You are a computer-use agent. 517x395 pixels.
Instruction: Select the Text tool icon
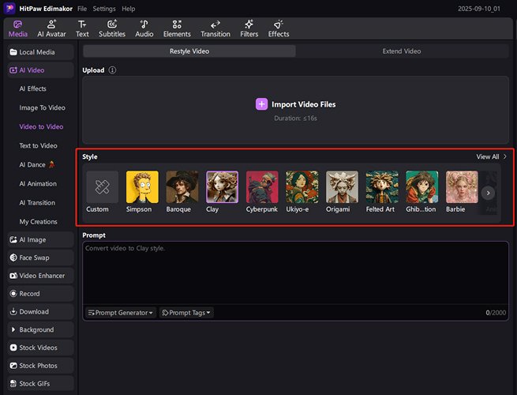(82, 24)
